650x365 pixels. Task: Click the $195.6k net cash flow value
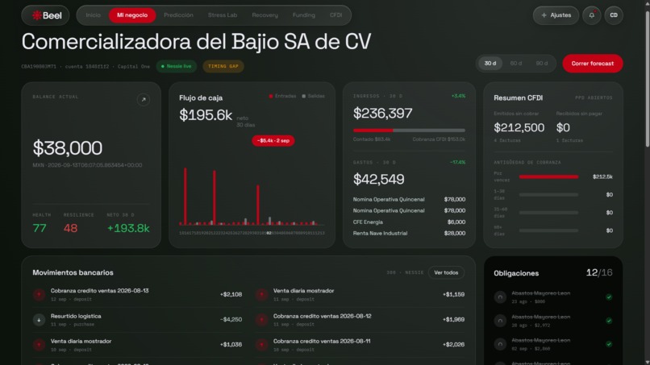point(206,114)
